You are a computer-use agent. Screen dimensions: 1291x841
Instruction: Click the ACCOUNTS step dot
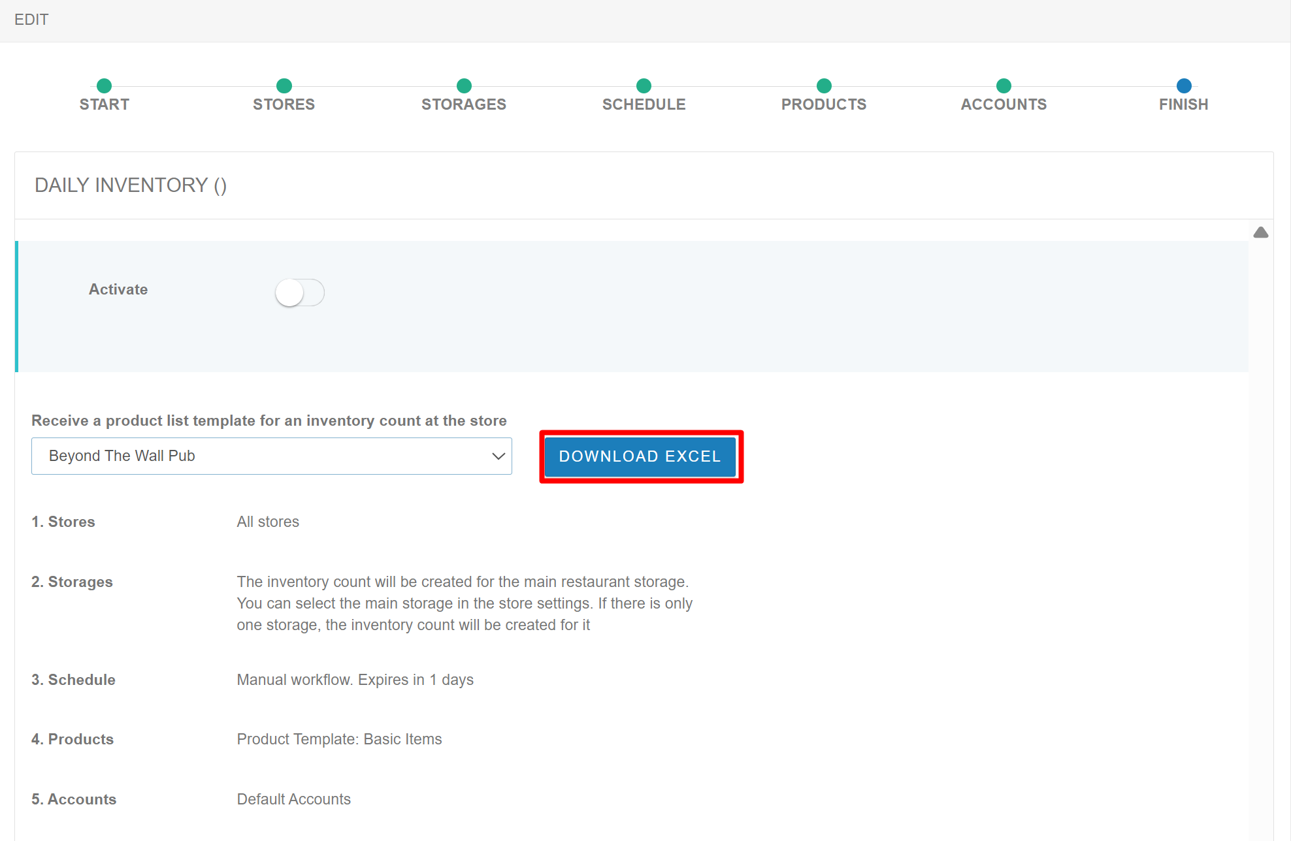[1004, 86]
